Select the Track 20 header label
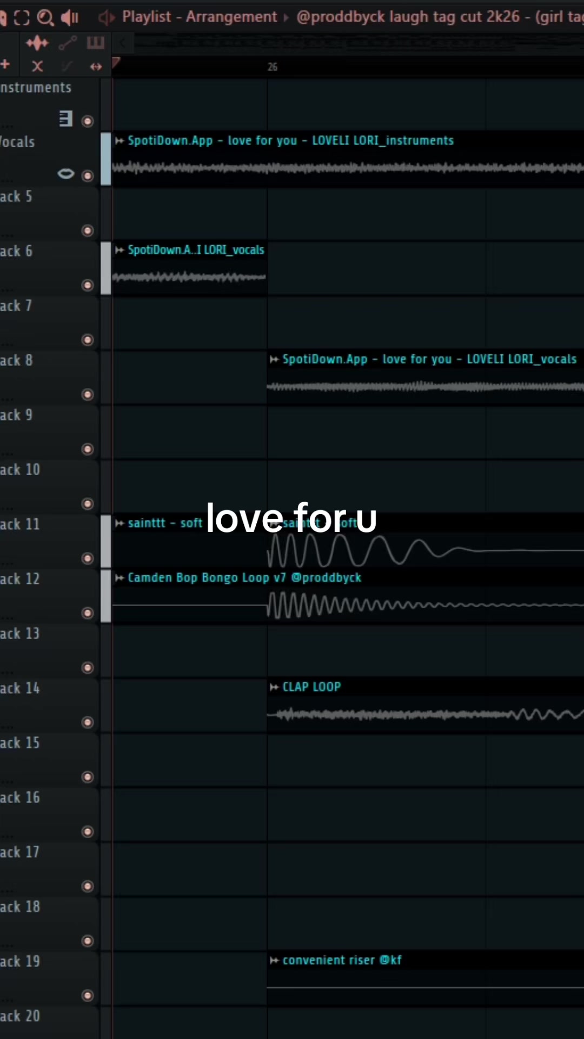The image size is (584, 1039). pyautogui.click(x=20, y=1017)
